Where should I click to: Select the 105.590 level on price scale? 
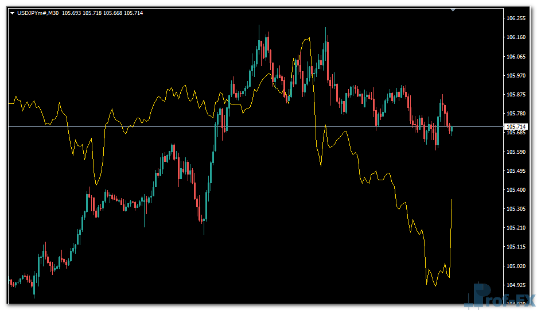(516, 152)
